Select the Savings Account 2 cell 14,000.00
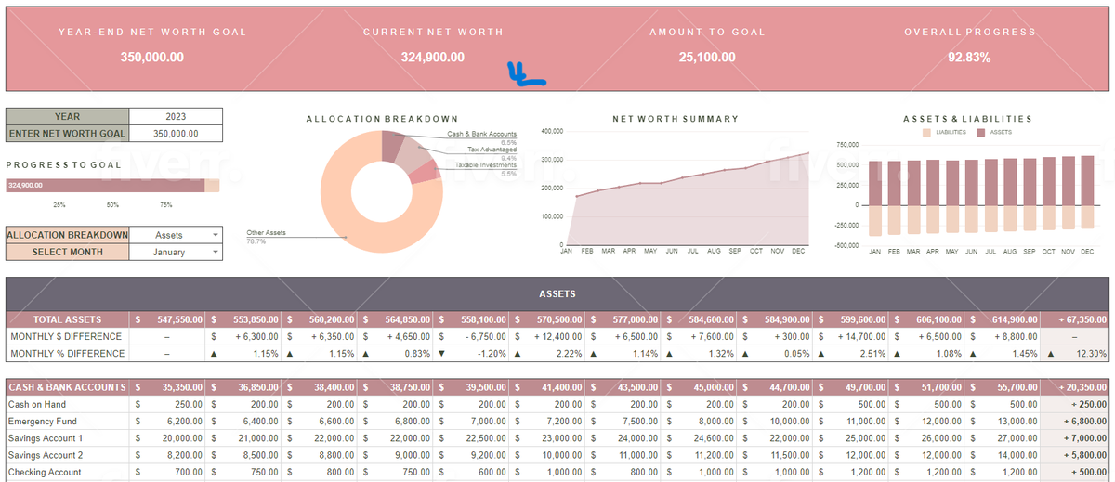The width and height of the screenshot is (1115, 482). coord(1003,455)
